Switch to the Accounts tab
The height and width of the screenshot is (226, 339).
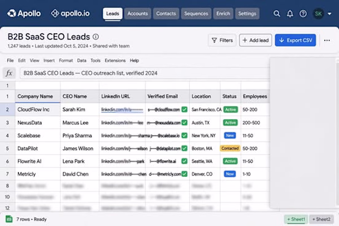click(x=137, y=14)
